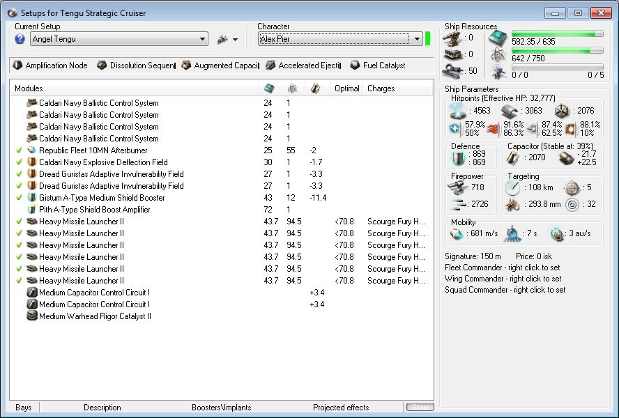Select the Accelerated Ejection subsystem
This screenshot has width=619, height=418.
pyautogui.click(x=303, y=65)
